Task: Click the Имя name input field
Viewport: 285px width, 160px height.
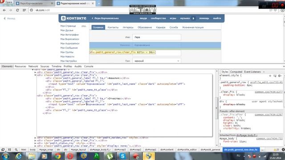Action: pos(157,37)
